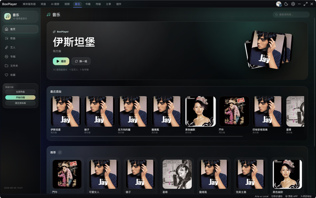Click Aria ∞ Local status indicator
Screen dimensions: 316x198
tap(262, 196)
